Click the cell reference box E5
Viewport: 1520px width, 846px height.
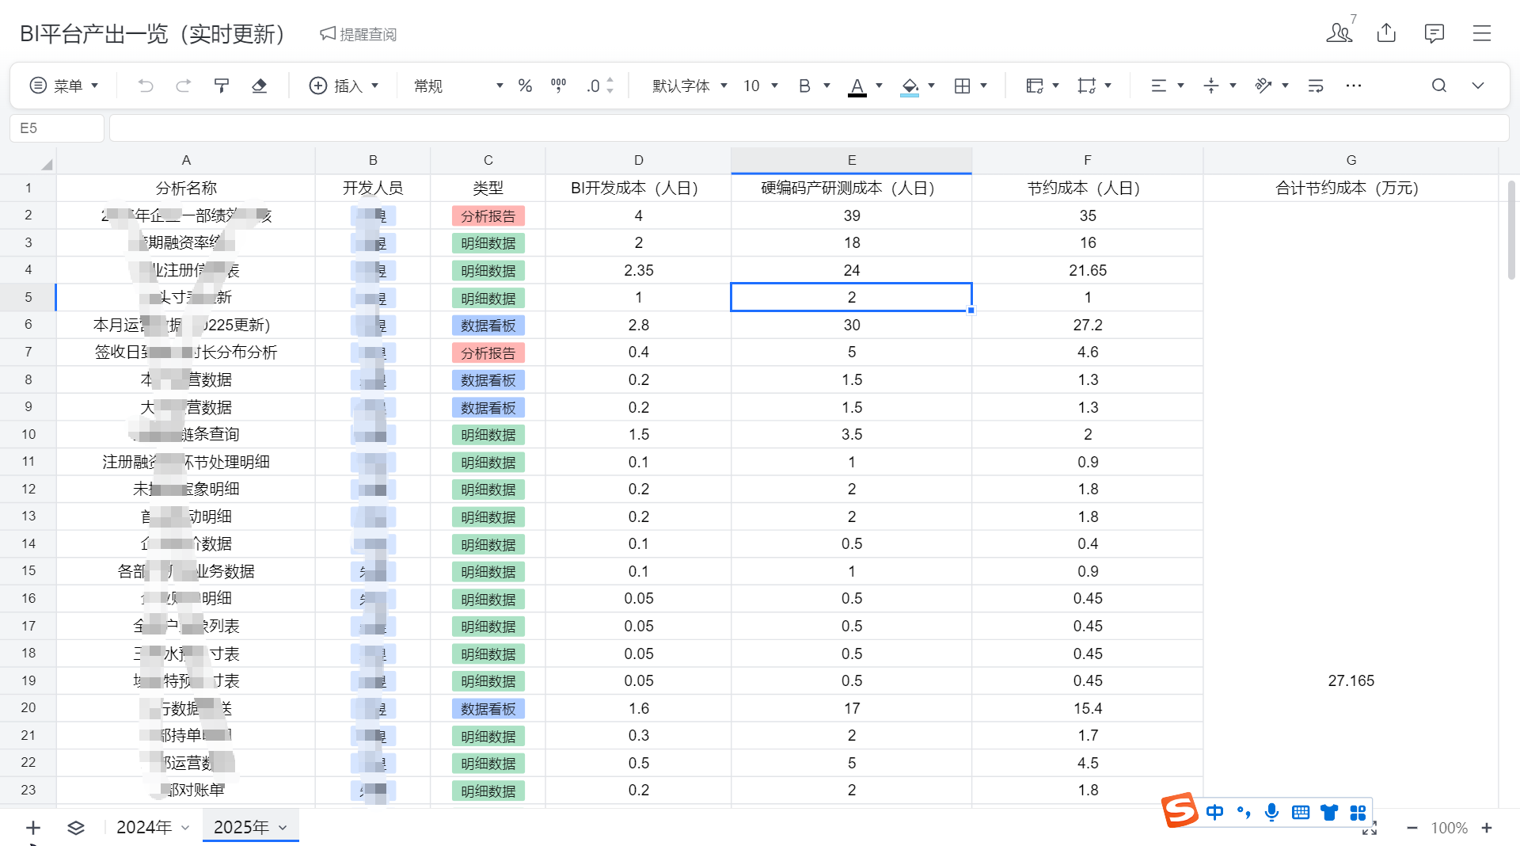click(56, 128)
